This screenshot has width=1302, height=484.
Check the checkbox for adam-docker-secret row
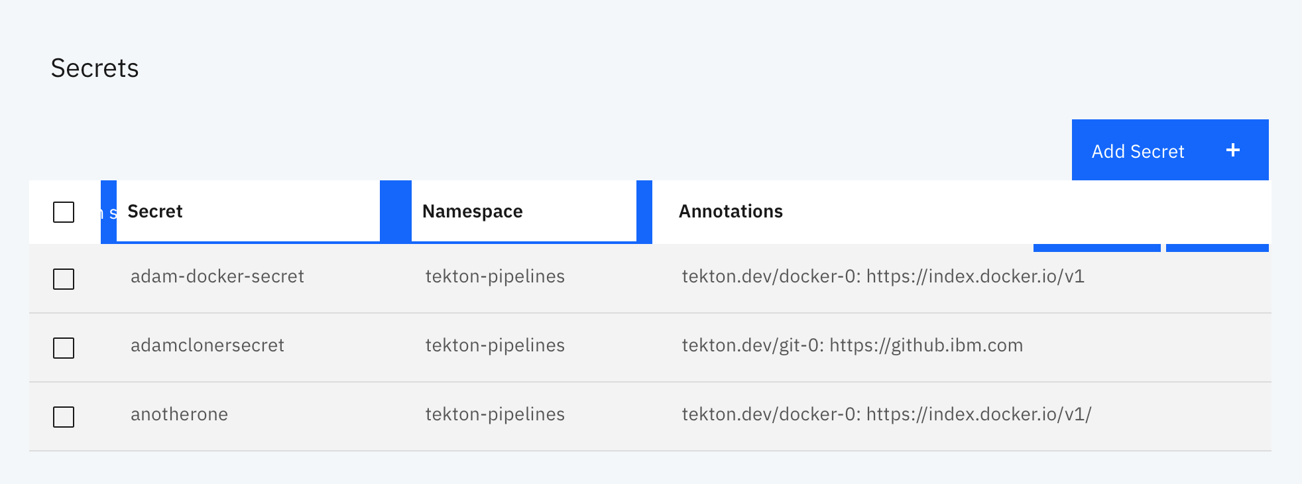click(63, 280)
